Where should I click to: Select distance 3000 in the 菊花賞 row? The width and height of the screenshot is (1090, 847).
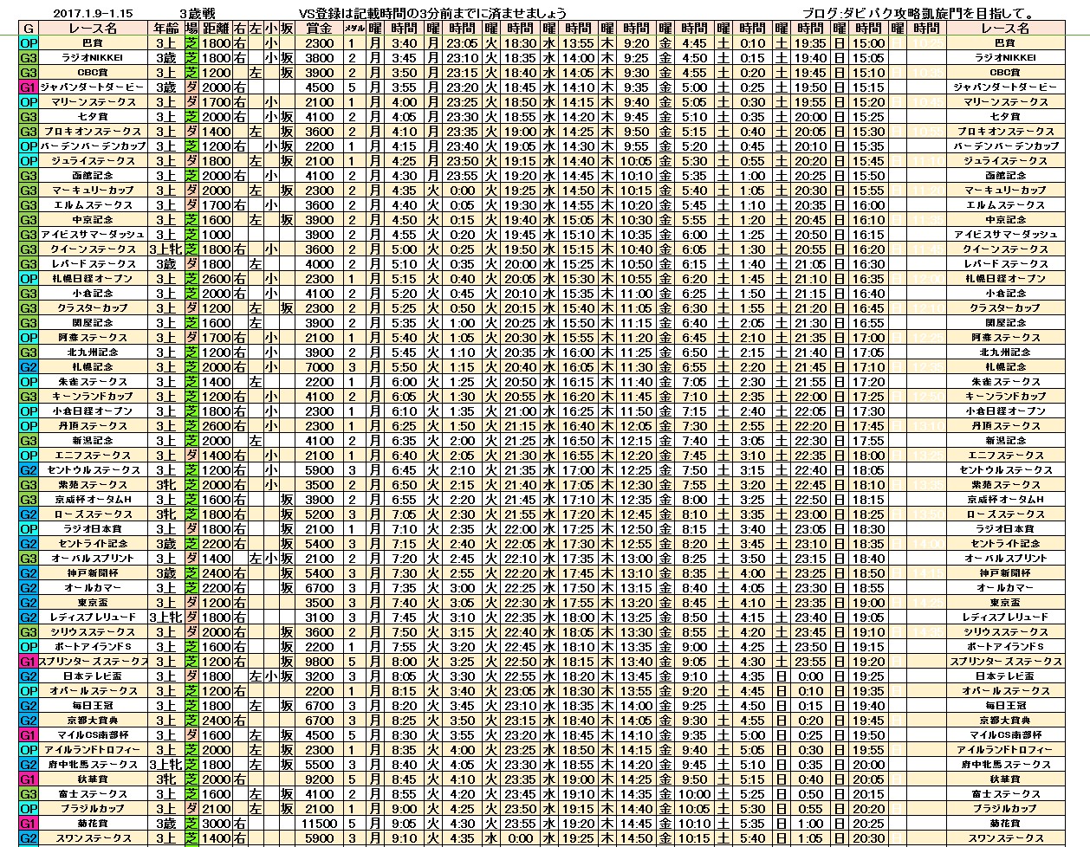tap(216, 824)
